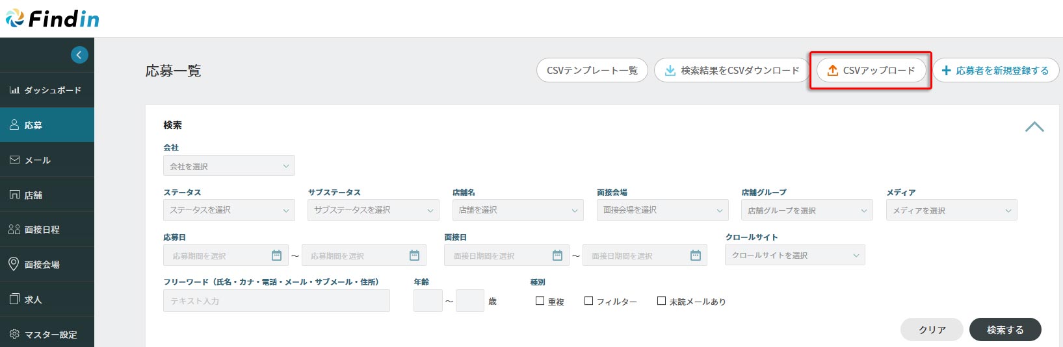This screenshot has height=347, width=1063.
Task: Open calendar for 面接日 start date
Action: tap(557, 256)
